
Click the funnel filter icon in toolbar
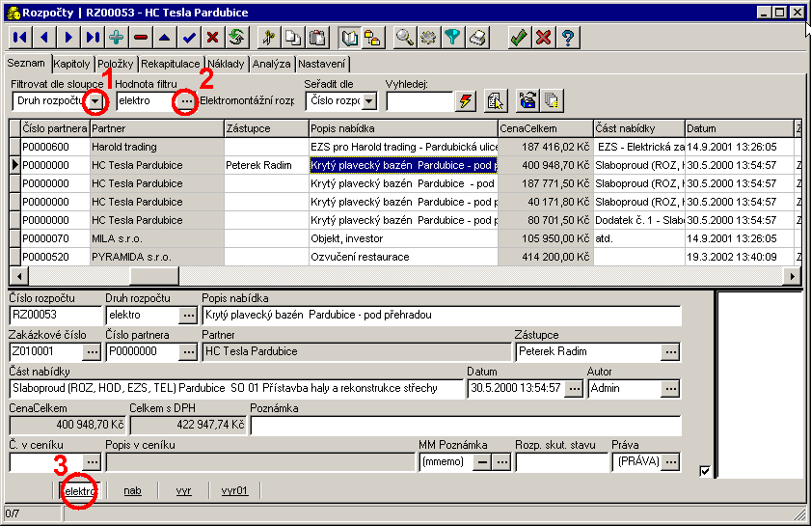[452, 38]
